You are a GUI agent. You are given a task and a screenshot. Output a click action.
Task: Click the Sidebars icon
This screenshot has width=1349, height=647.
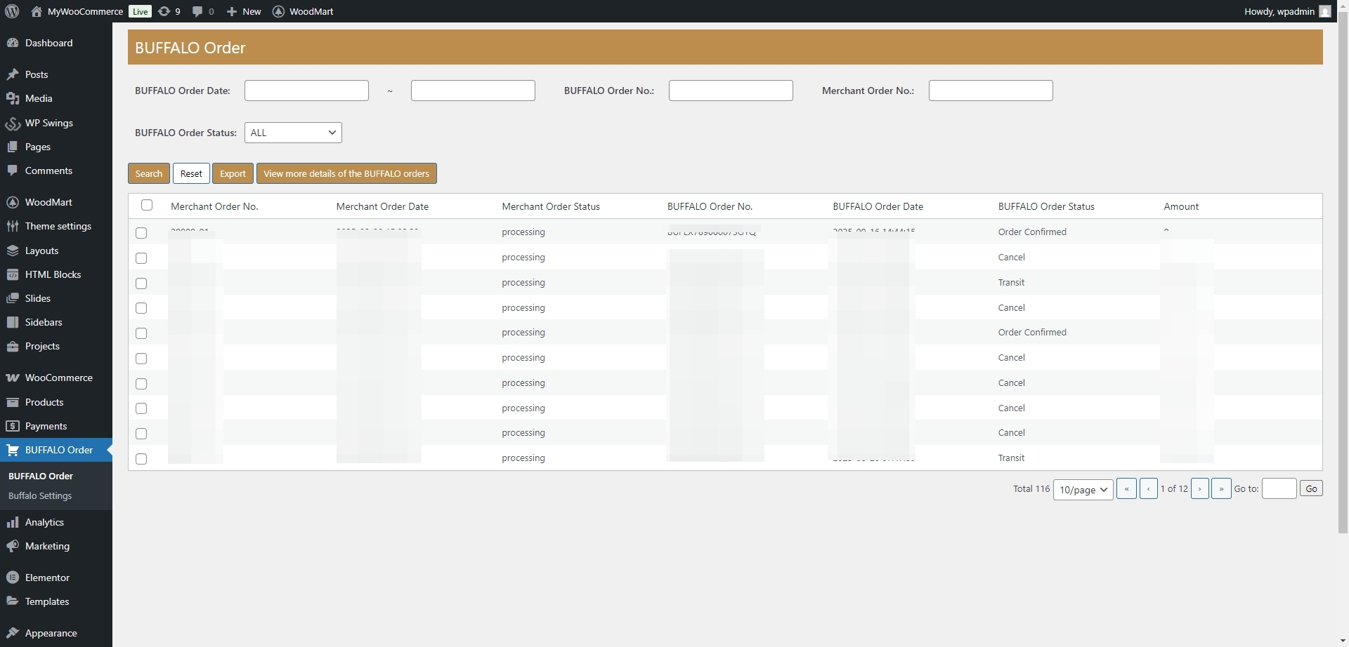pos(13,322)
